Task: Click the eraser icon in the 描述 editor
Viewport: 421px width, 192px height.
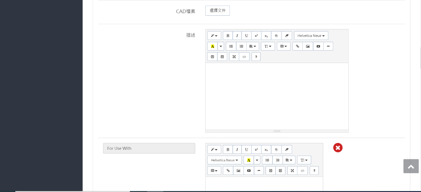Action: pyautogui.click(x=287, y=36)
